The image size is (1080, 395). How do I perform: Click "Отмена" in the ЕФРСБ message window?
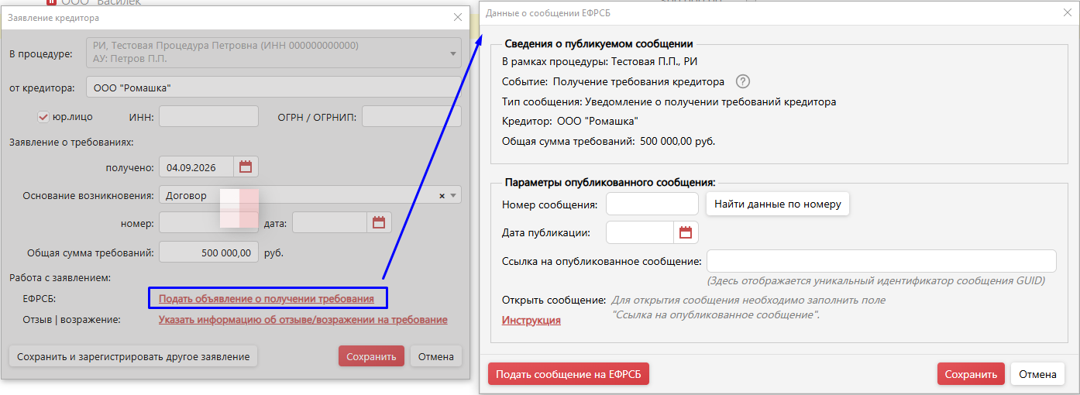(1037, 374)
